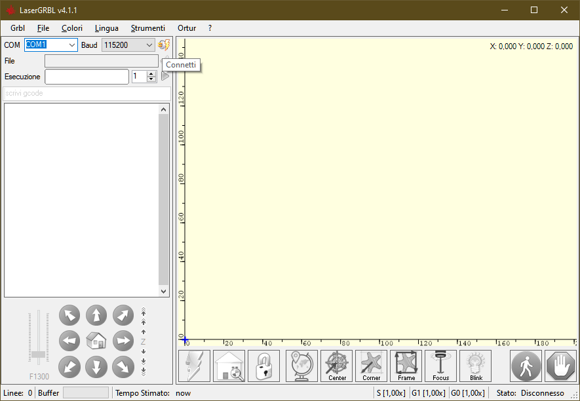Click the home house jog button
580x401 pixels.
(96, 341)
